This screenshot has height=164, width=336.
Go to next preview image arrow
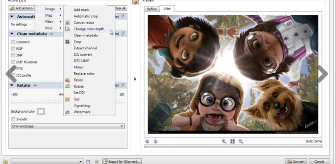156,141
